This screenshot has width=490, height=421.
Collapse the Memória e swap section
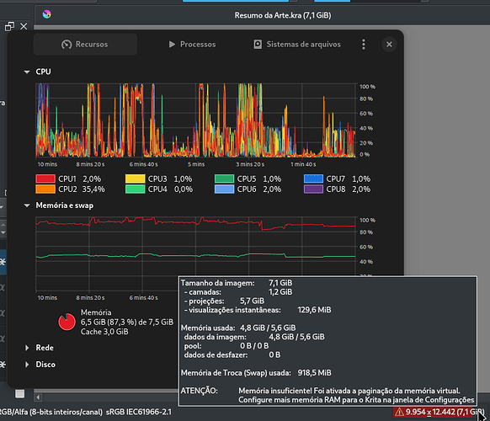point(27,205)
